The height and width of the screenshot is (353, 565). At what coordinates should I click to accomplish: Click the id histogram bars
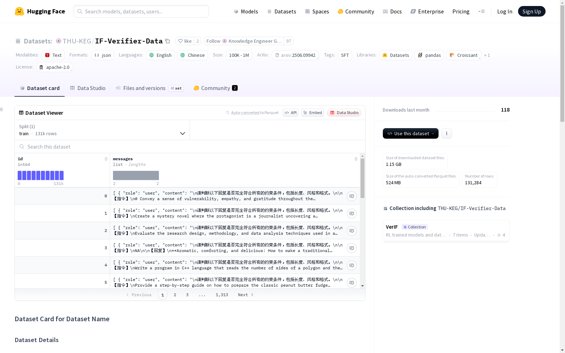tap(41, 175)
